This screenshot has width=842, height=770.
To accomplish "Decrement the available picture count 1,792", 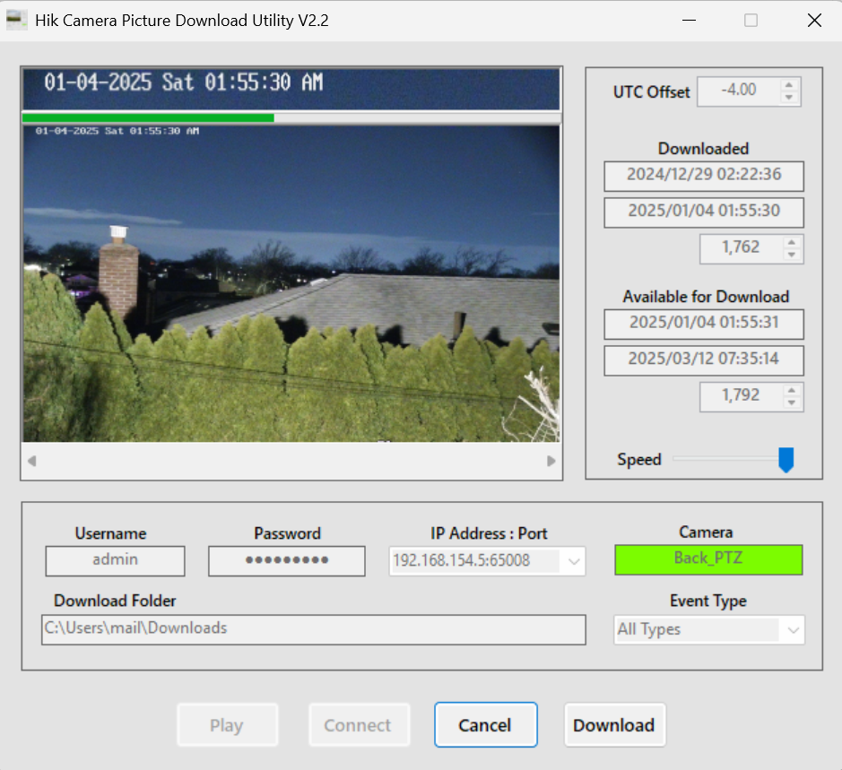I will [x=793, y=402].
